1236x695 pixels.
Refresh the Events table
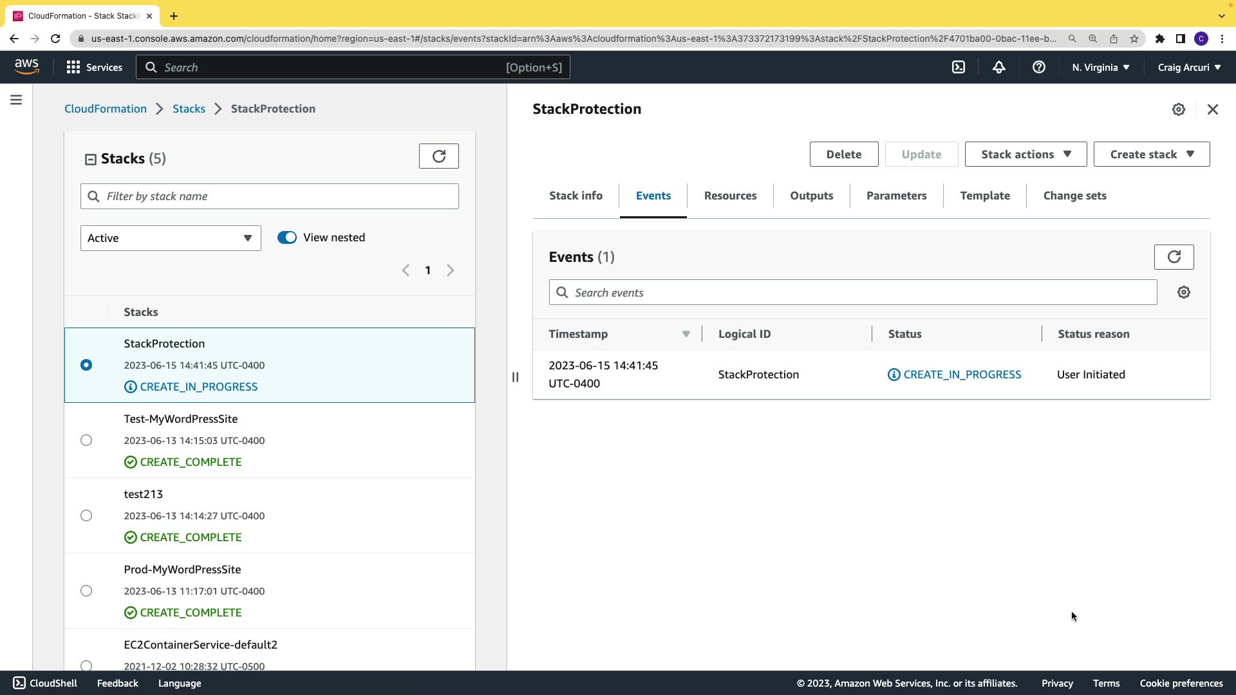[1174, 257]
